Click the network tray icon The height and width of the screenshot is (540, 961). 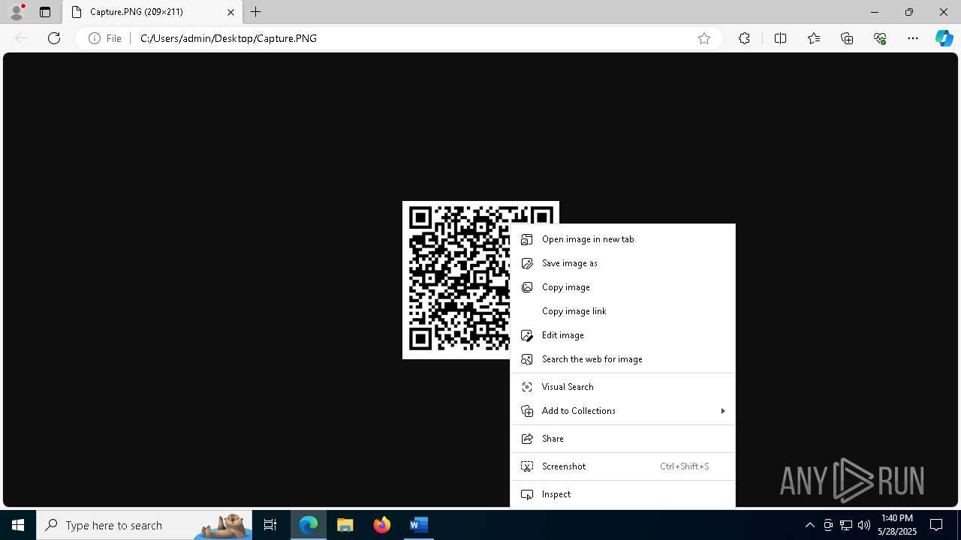tap(846, 525)
